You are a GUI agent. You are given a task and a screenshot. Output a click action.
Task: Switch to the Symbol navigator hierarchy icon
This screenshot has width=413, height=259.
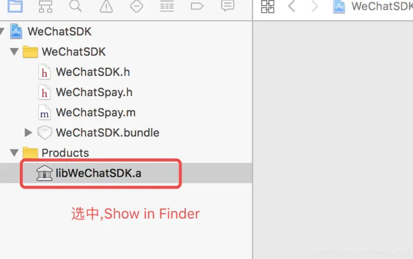45,6
